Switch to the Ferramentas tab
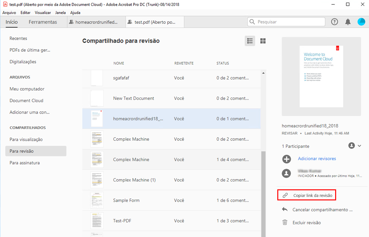The width and height of the screenshot is (369, 237). click(x=43, y=22)
